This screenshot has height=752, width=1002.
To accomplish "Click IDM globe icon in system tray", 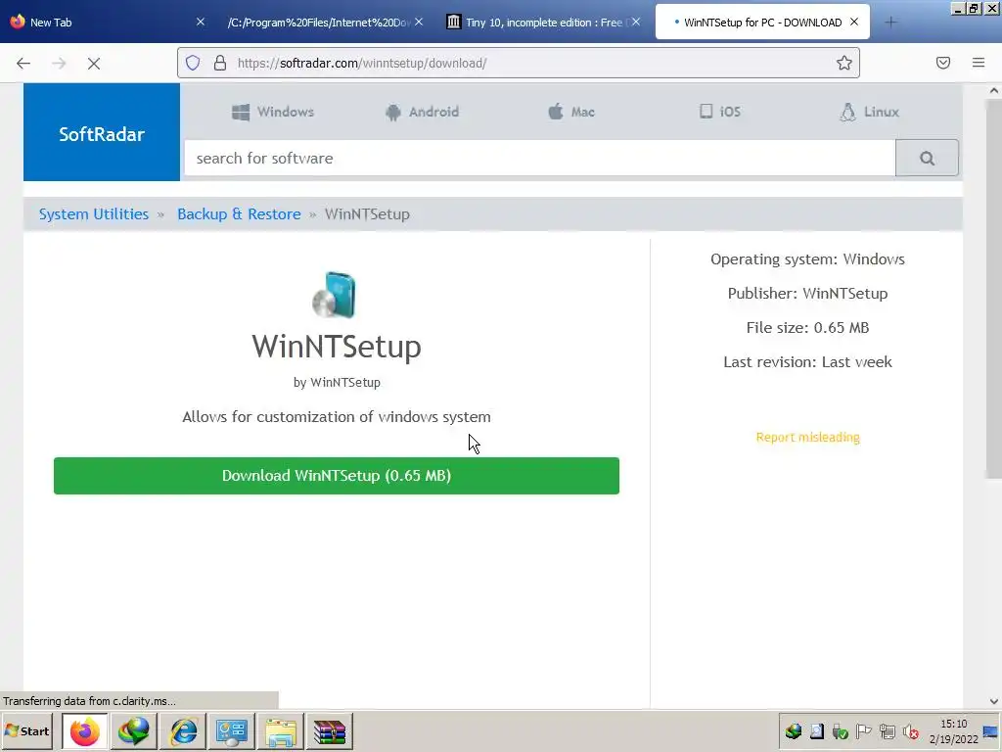I will [x=794, y=731].
